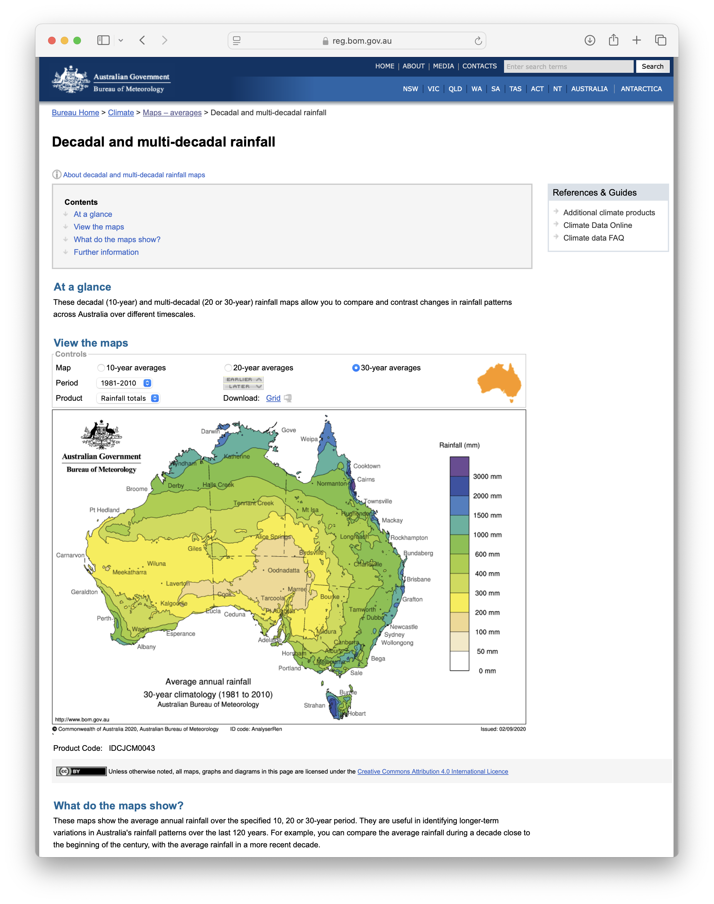Follow the Climate breadcrumb link

[x=121, y=113]
